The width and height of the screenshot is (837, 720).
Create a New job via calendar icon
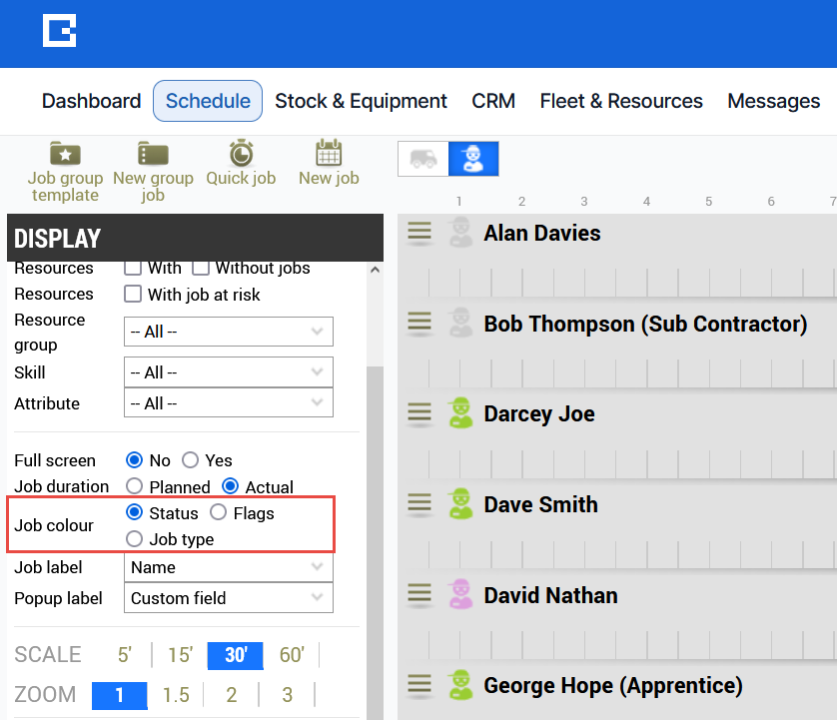pyautogui.click(x=329, y=154)
